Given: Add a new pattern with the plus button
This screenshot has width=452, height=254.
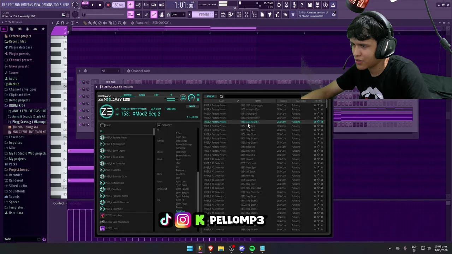Looking at the screenshot, I should pyautogui.click(x=216, y=14).
